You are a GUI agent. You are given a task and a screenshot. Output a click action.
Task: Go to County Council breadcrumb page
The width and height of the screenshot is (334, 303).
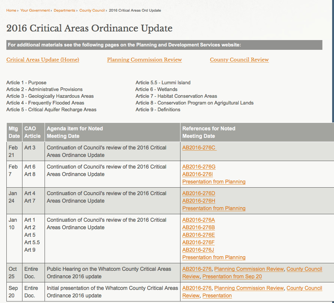tap(92, 10)
